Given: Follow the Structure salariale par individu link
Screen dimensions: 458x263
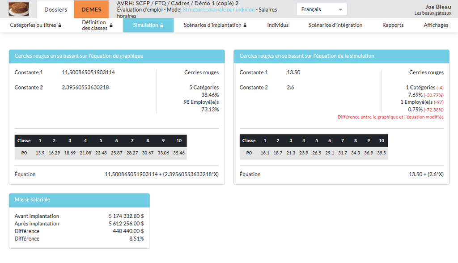Looking at the screenshot, I should click(x=218, y=10).
